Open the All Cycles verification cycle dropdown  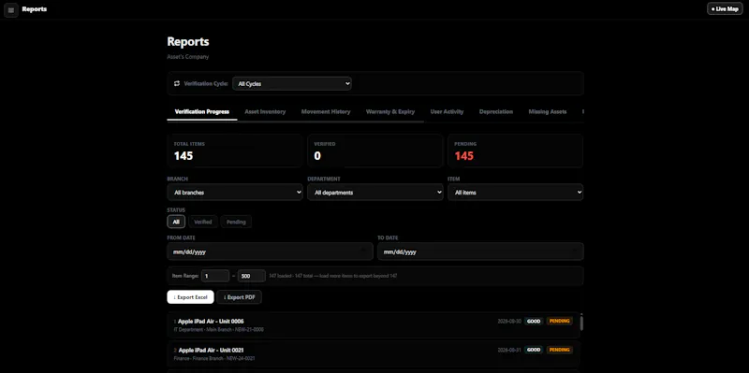[x=292, y=83]
